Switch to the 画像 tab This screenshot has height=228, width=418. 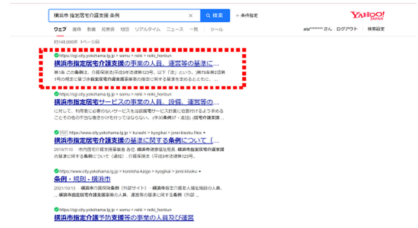pos(77,29)
